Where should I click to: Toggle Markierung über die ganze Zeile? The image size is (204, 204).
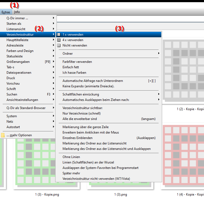point(109,127)
